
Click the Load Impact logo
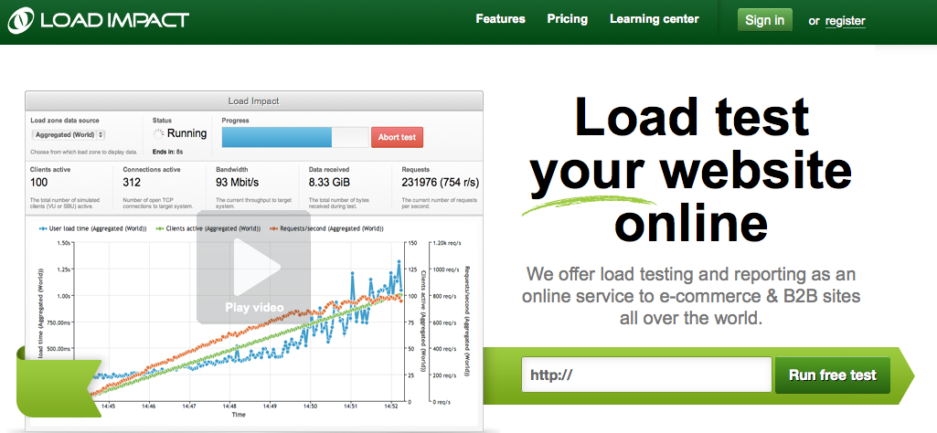click(x=98, y=19)
